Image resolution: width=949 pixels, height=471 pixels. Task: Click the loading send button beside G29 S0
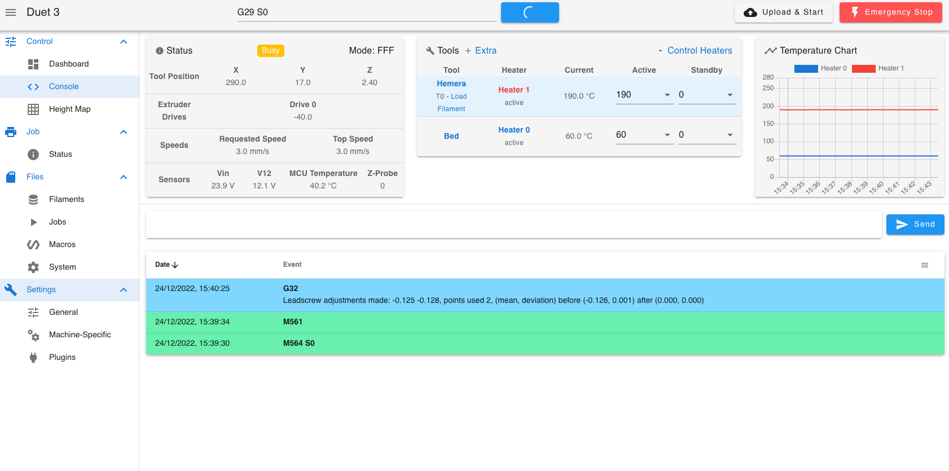(x=530, y=12)
